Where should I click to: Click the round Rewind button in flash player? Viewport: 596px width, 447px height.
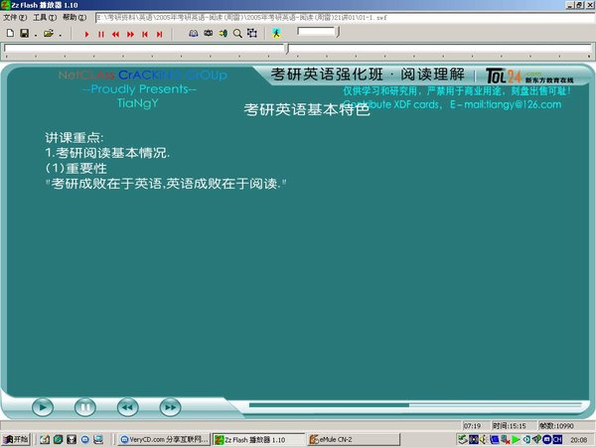tap(128, 407)
